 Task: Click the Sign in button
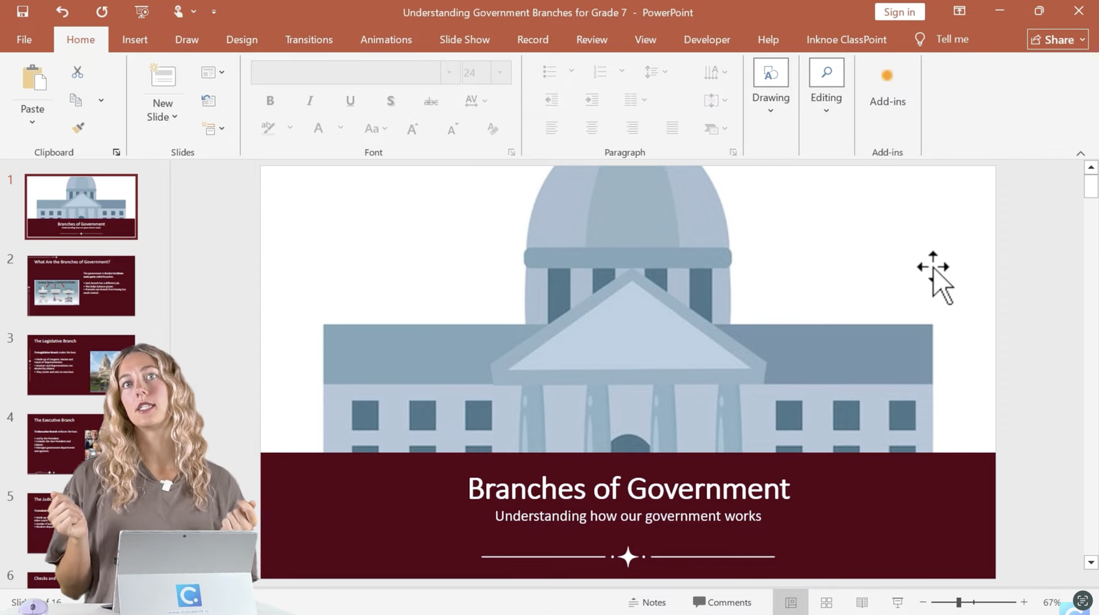click(898, 12)
